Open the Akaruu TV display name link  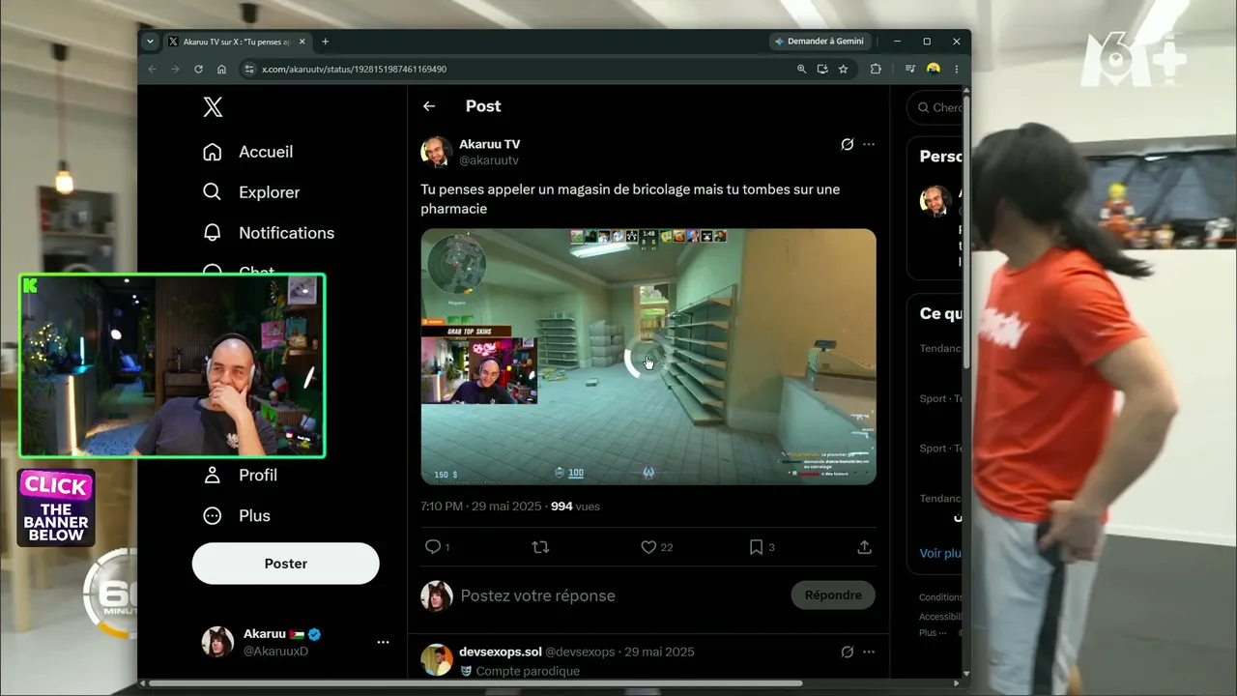[x=489, y=144]
